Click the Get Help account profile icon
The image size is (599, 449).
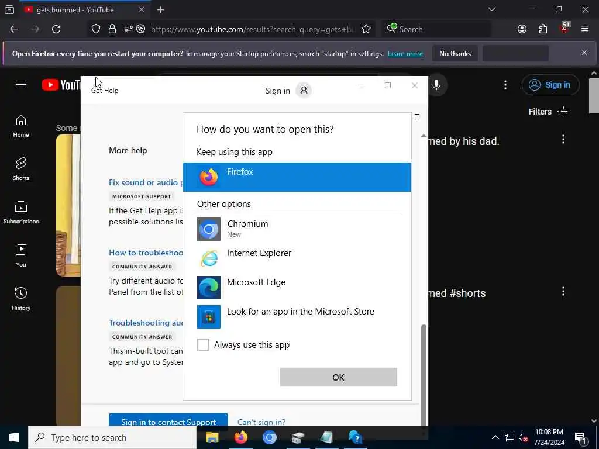tap(304, 91)
